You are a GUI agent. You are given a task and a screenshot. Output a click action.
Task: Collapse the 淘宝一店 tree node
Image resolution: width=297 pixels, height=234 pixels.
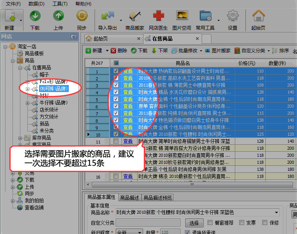click(x=5, y=47)
